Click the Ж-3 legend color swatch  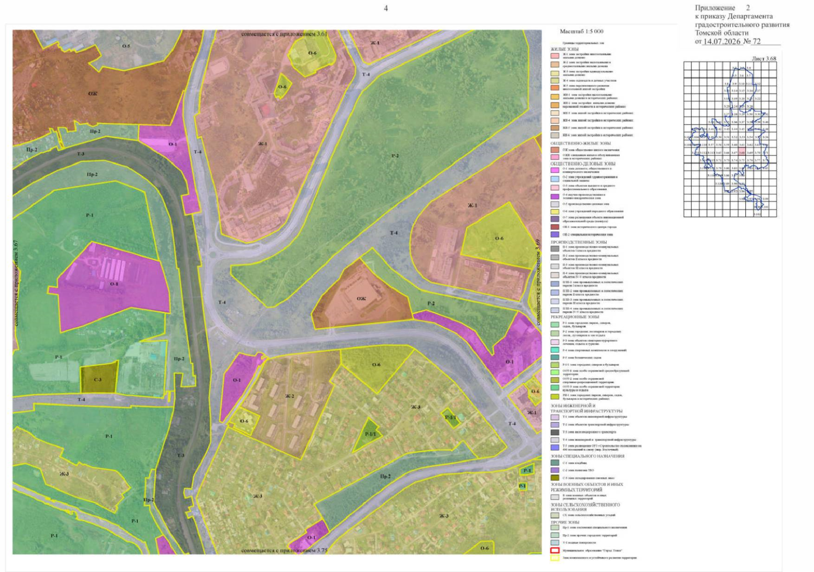[x=555, y=73]
